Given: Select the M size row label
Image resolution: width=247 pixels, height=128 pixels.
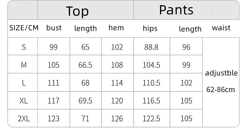Looking at the screenshot, I should (24, 65).
